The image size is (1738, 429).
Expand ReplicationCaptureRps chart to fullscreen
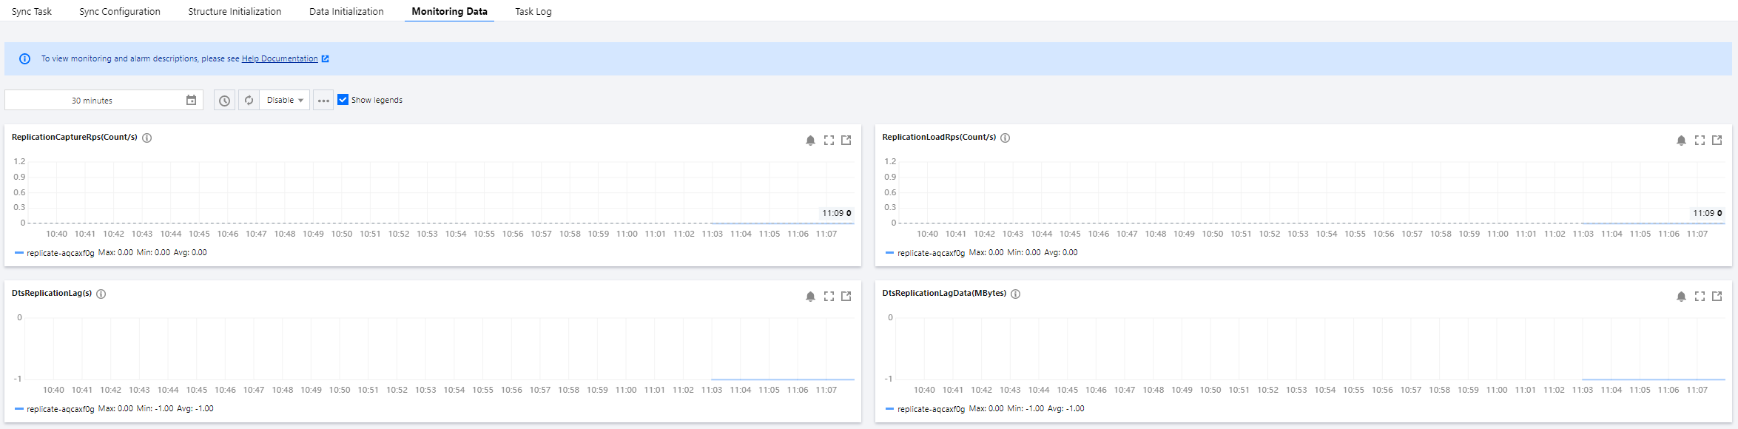pos(829,141)
